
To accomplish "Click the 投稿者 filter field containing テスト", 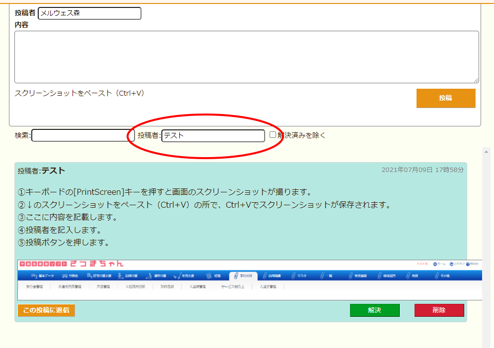I will [x=213, y=135].
